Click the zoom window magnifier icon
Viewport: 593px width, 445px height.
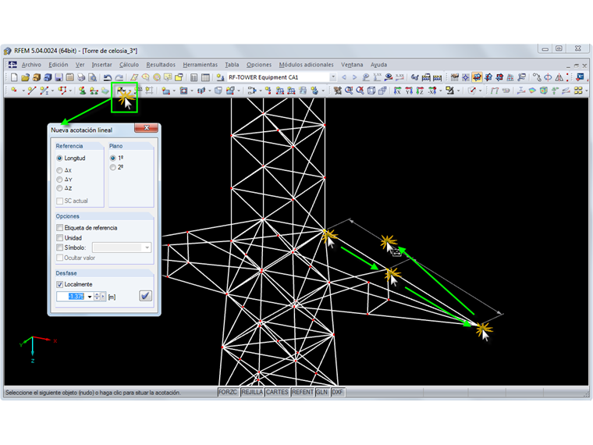click(349, 91)
